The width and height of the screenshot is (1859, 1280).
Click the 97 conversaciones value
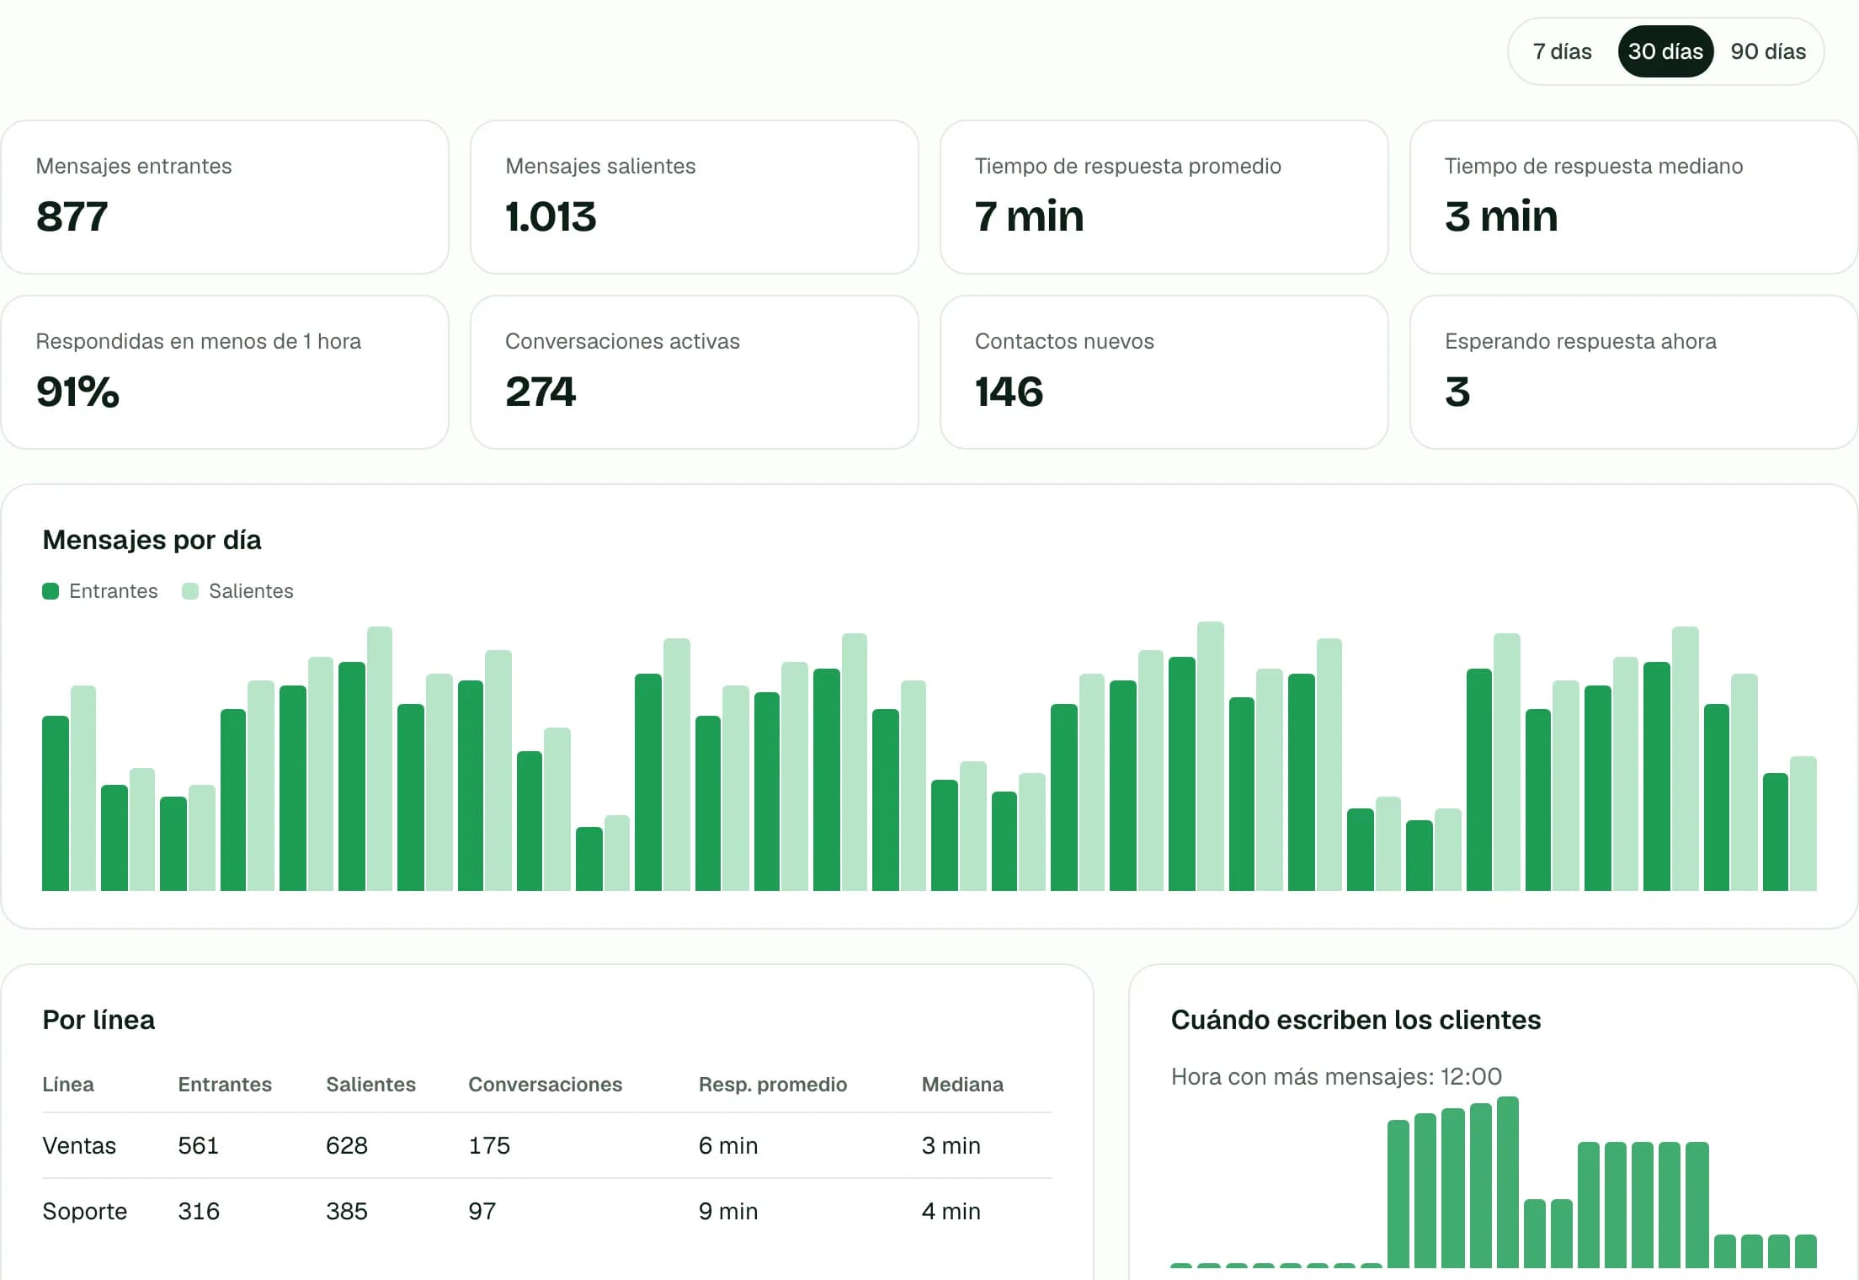(x=482, y=1211)
